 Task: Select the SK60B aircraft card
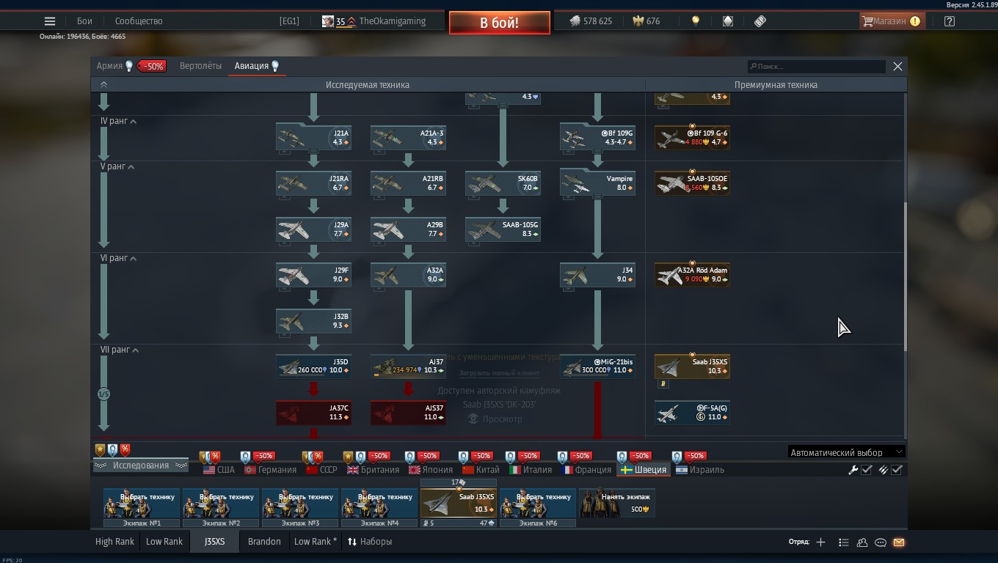coord(503,183)
